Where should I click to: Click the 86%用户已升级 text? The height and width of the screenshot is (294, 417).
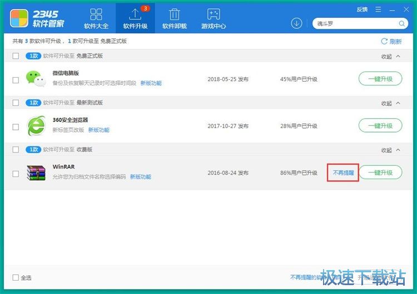point(299,173)
